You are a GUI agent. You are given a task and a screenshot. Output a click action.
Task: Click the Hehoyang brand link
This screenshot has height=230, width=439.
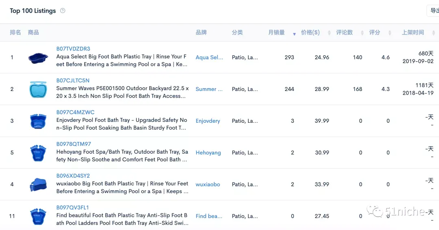coord(208,152)
